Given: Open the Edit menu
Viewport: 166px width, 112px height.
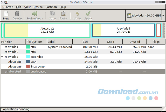Looking at the screenshot, I should click(19, 7).
